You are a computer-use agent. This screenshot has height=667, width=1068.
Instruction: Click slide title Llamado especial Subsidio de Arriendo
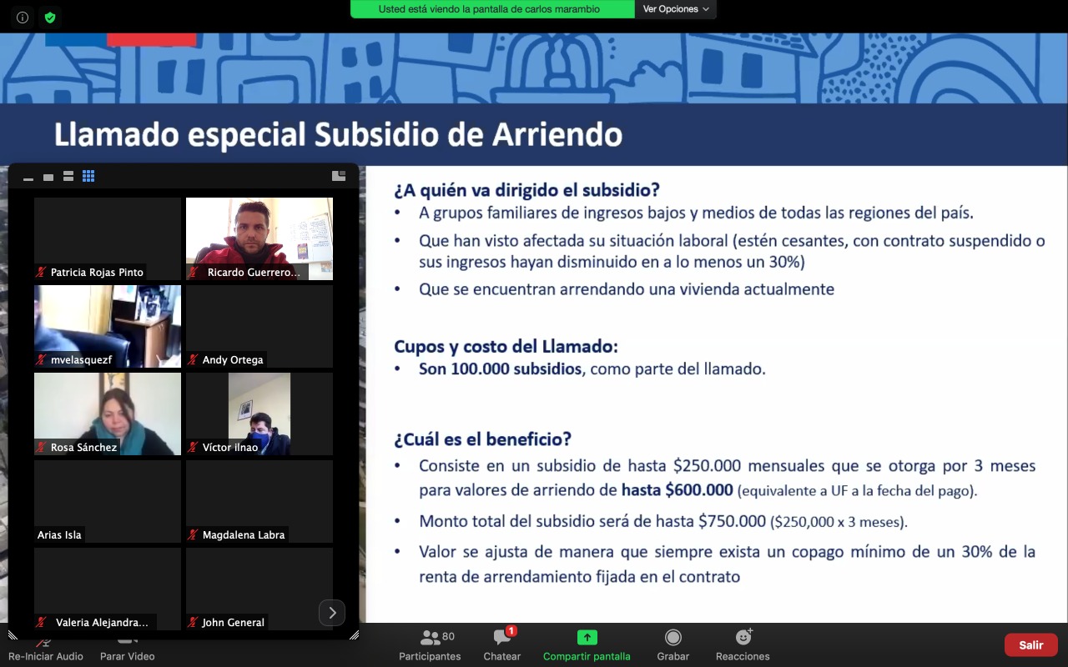pos(338,134)
